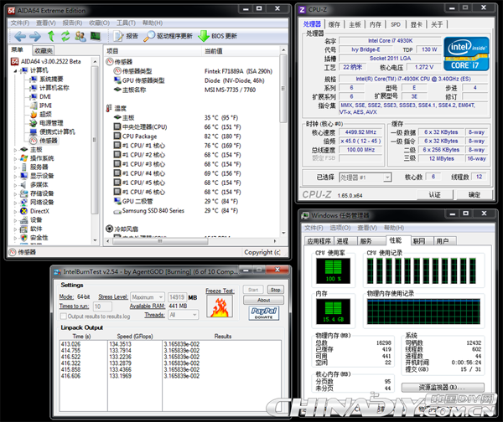Select 便携式计算机 tree item
Viewport: 503px width, 422px height.
(x=52, y=131)
